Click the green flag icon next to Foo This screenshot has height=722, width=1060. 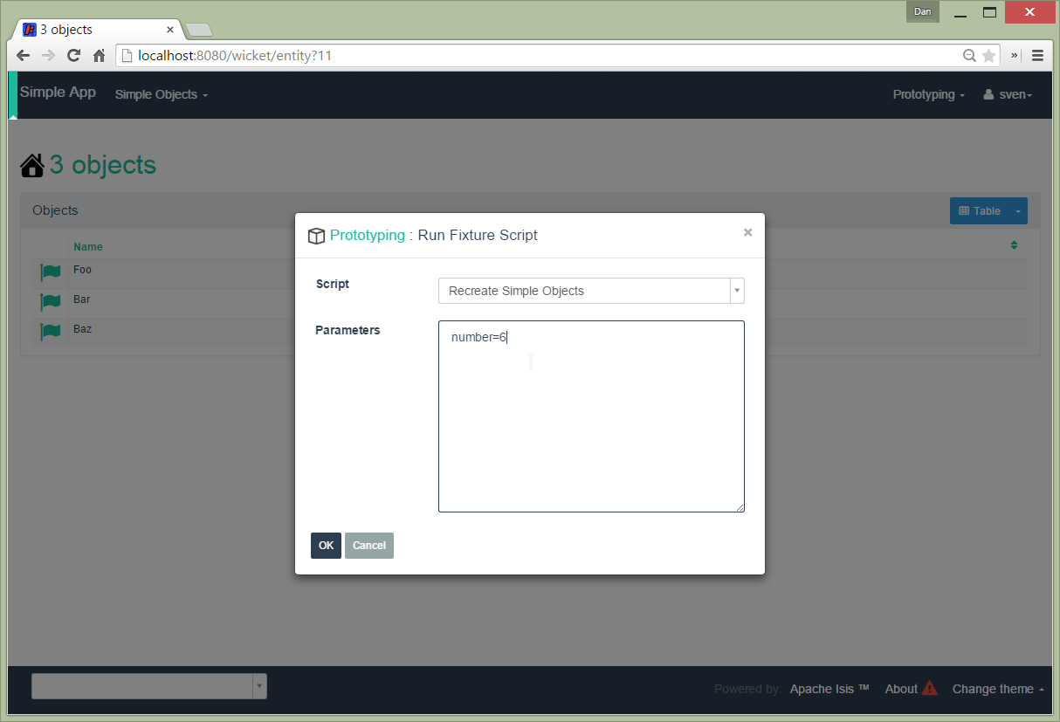tap(51, 272)
